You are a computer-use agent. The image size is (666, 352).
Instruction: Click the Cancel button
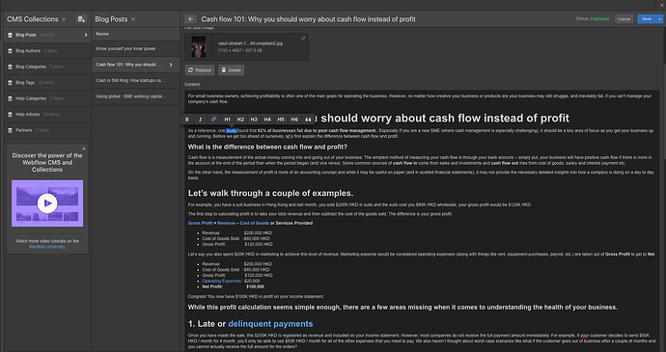point(624,19)
